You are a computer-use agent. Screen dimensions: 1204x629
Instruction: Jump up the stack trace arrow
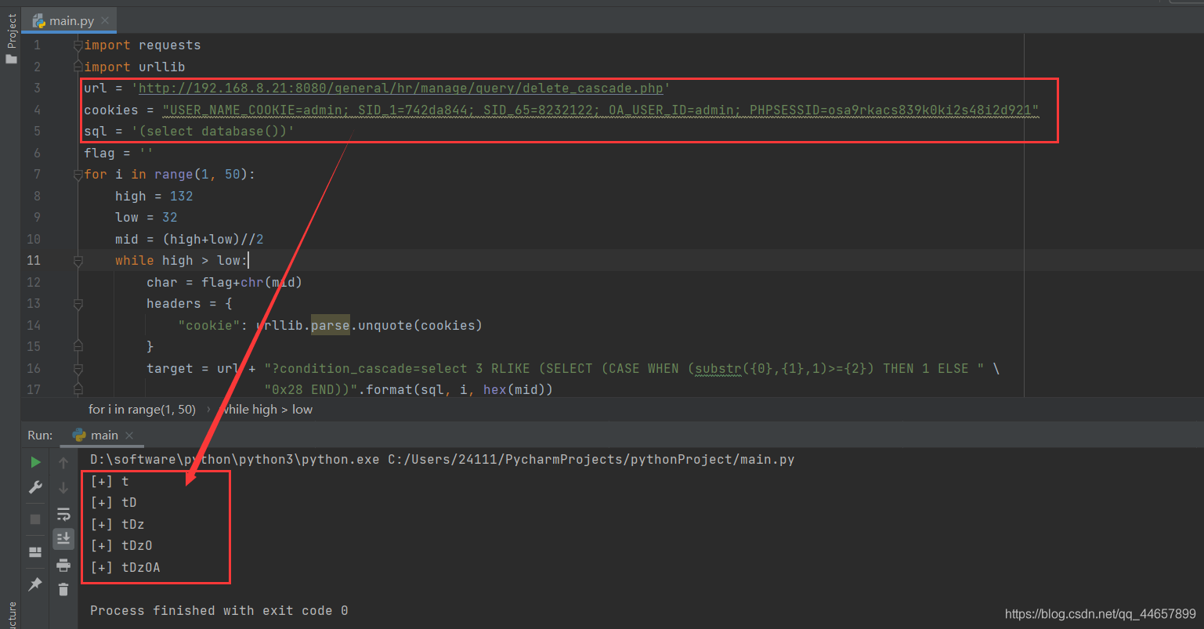pos(63,463)
